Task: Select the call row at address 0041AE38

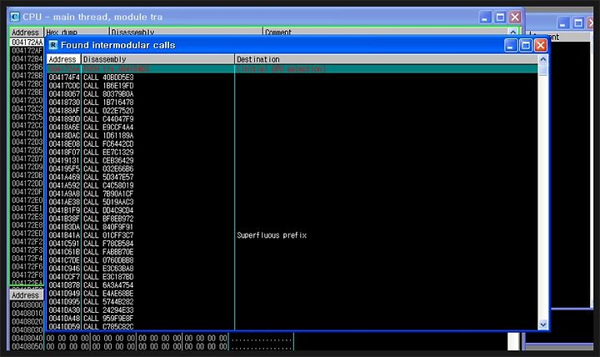Action: (292, 202)
